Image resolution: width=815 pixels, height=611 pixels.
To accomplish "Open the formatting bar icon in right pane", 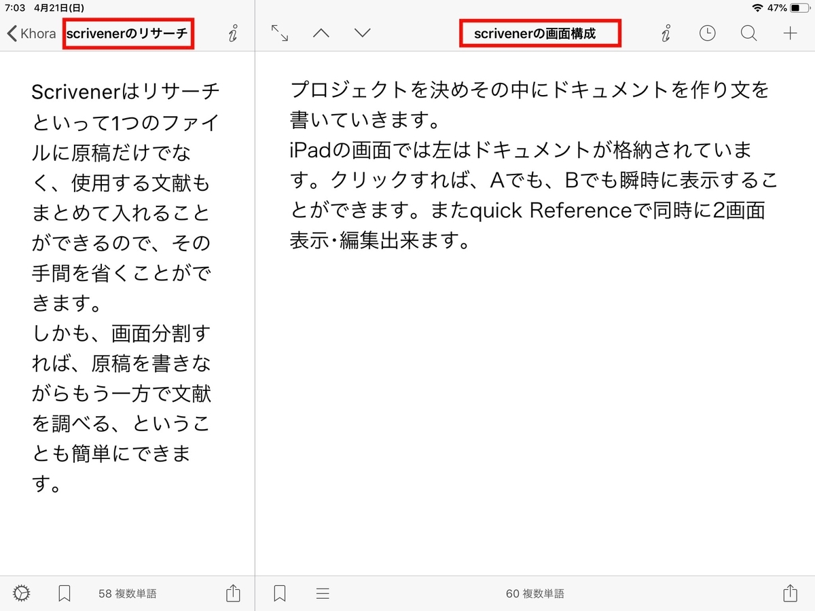I will [x=323, y=593].
